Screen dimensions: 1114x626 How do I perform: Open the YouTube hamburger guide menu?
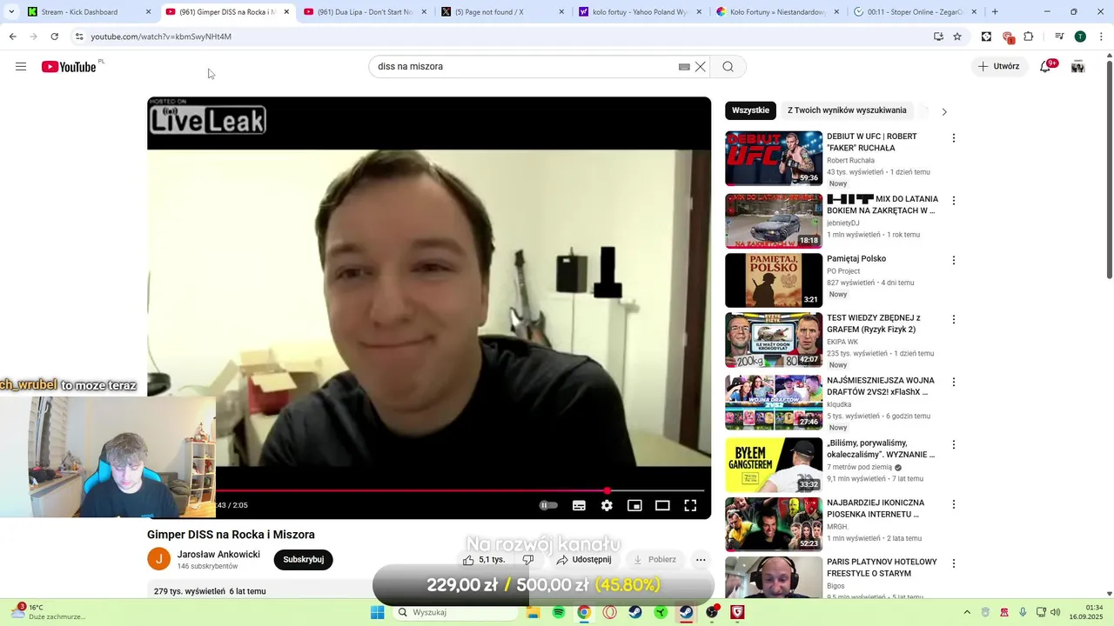click(21, 67)
